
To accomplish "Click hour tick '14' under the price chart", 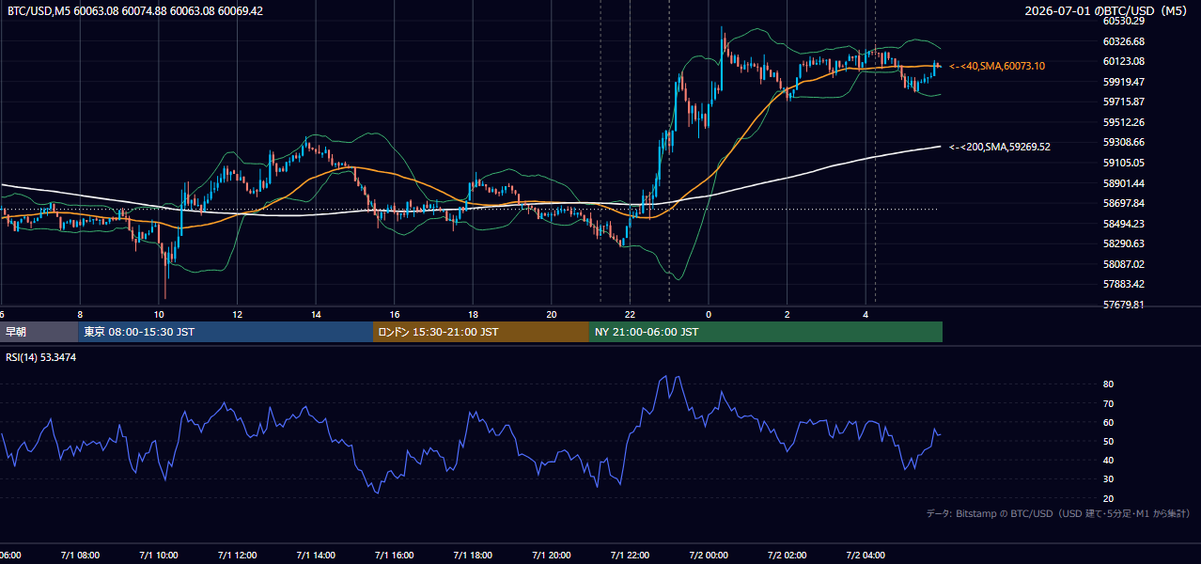I will [x=316, y=315].
